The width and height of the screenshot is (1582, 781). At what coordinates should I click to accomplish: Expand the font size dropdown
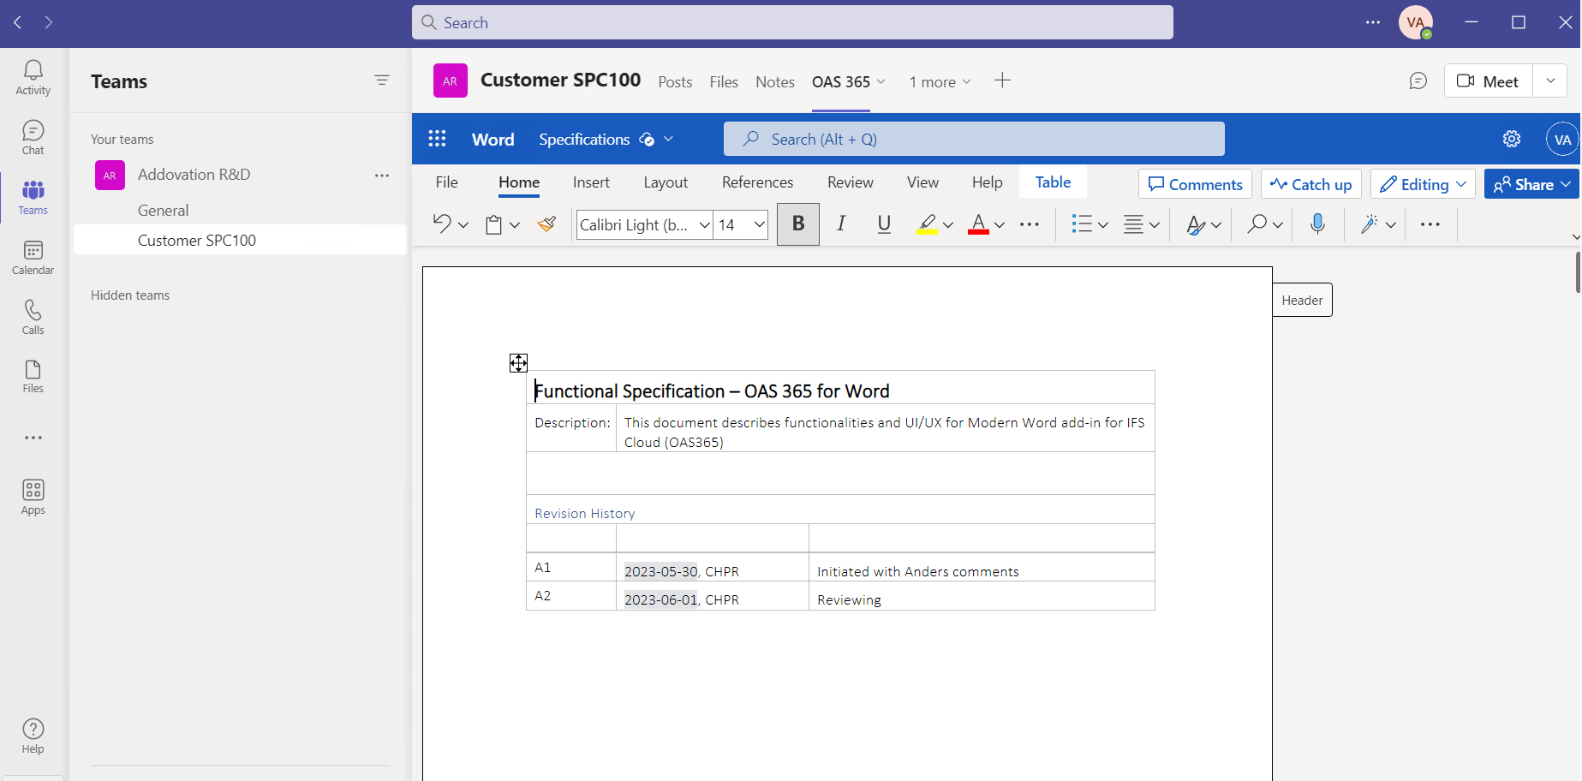click(x=759, y=225)
